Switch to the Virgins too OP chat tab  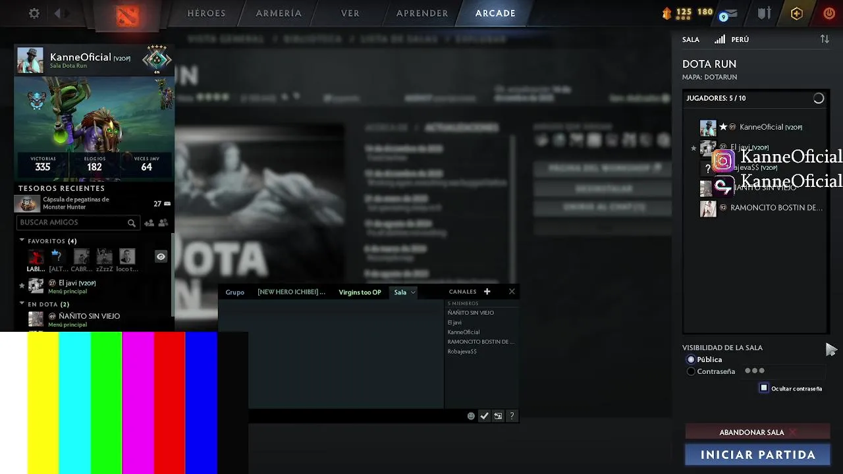click(x=360, y=292)
